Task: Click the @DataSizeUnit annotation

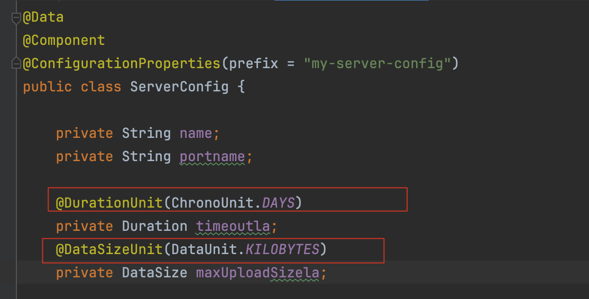Action: point(109,249)
